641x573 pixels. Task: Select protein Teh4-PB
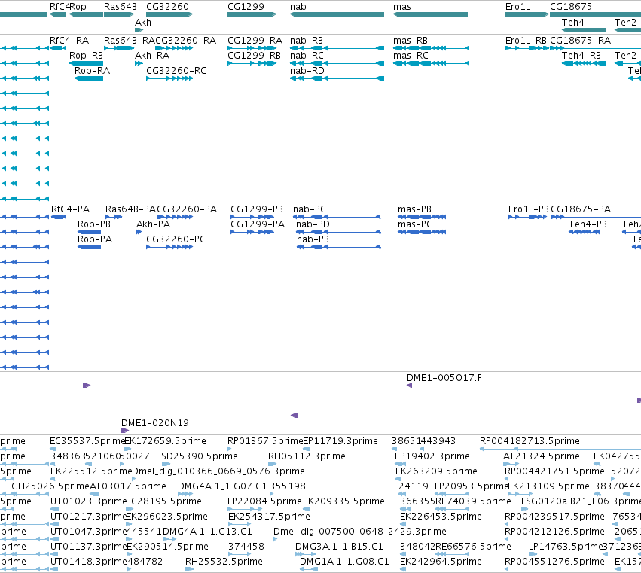pos(588,224)
